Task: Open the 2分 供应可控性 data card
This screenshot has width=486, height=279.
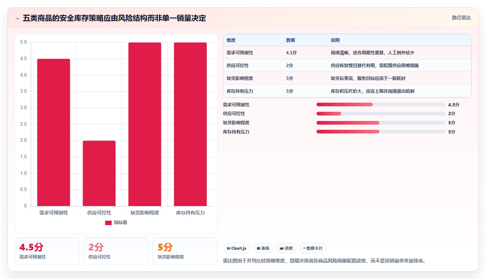Action: coord(116,251)
